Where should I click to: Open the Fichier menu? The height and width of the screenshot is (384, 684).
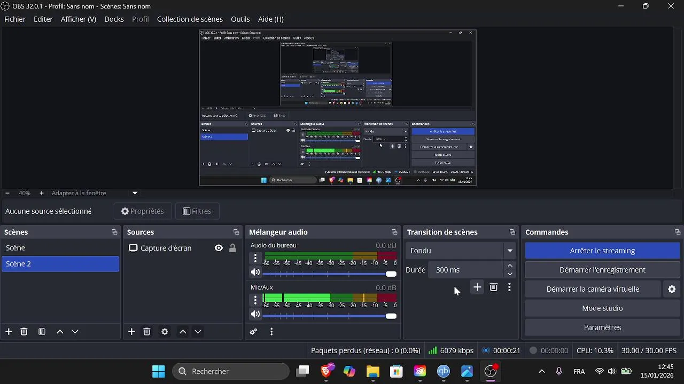click(x=15, y=19)
